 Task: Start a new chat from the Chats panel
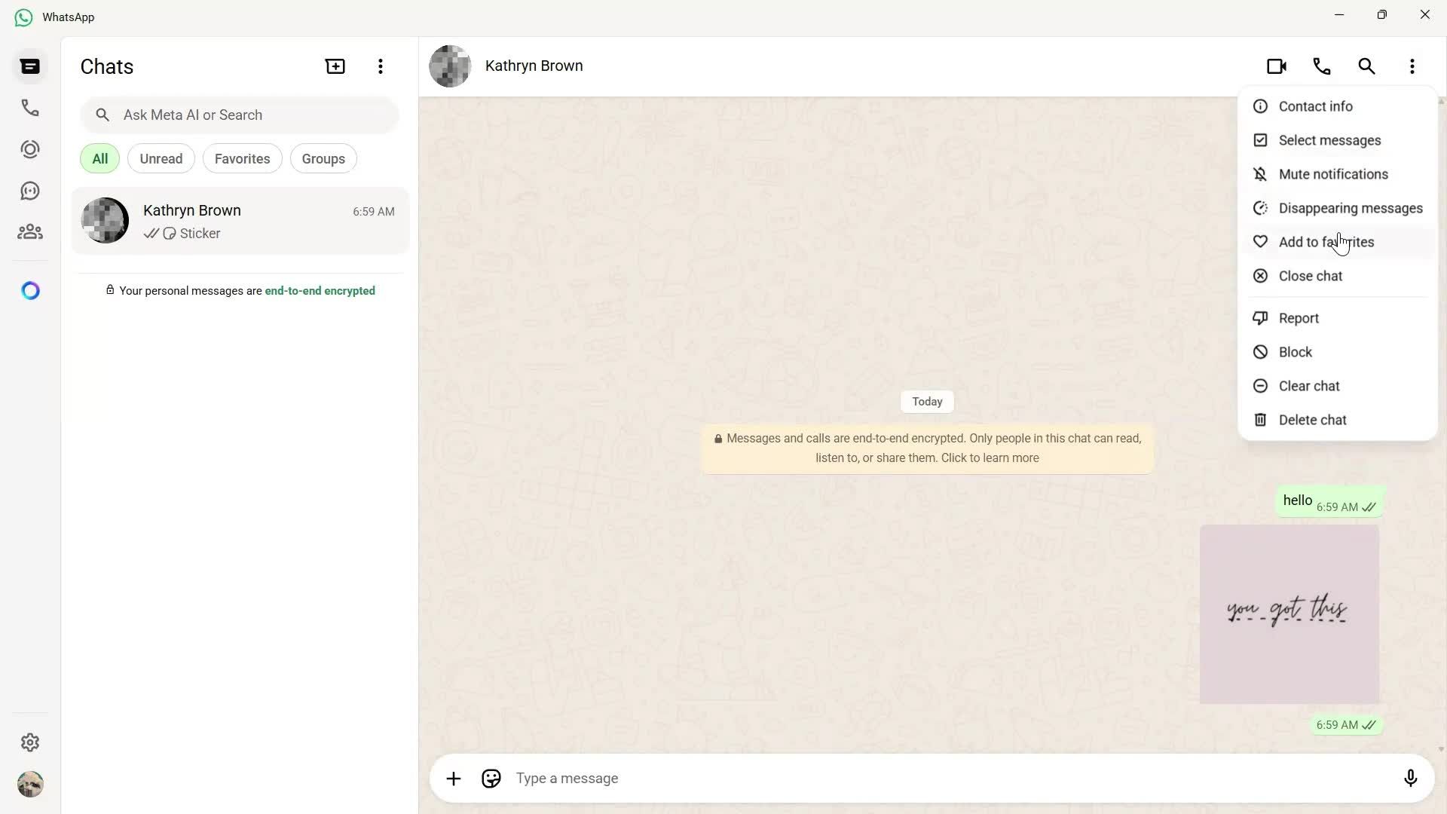coord(334,66)
